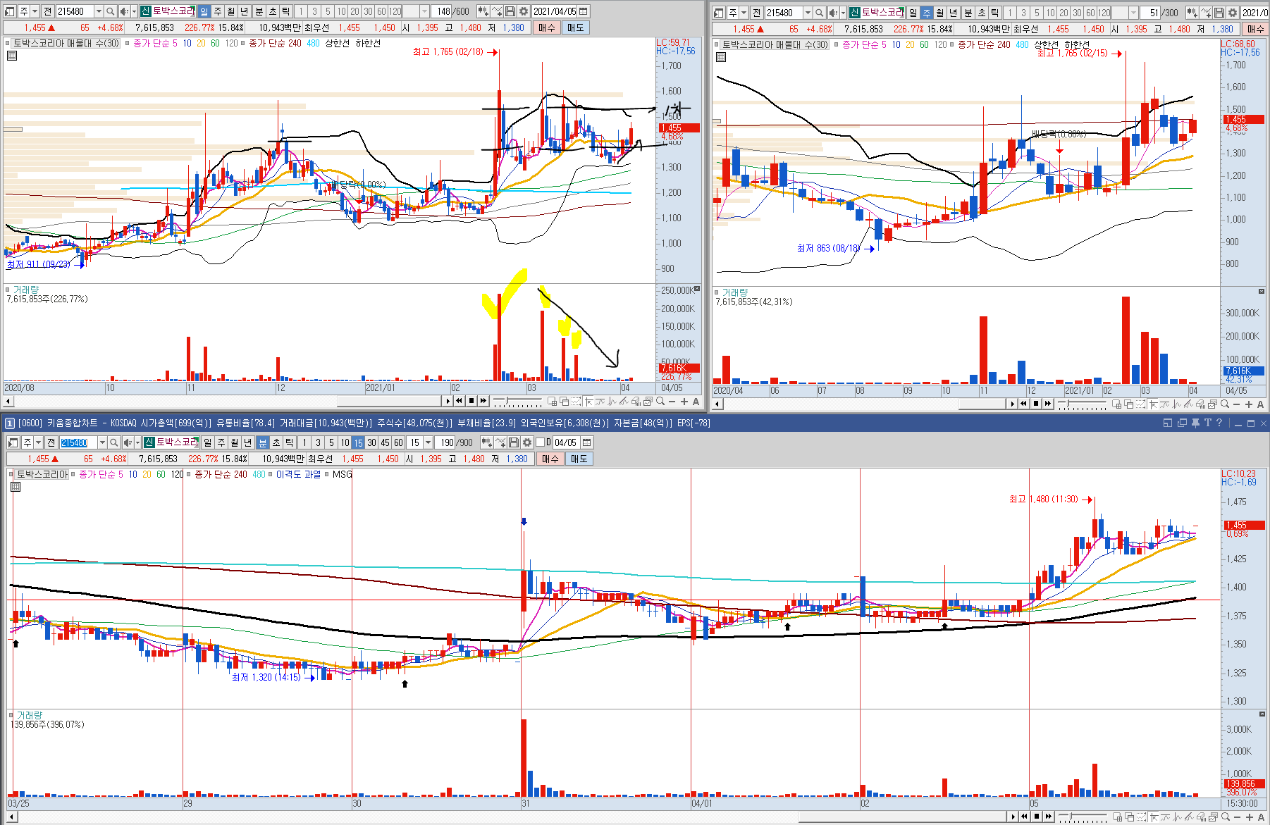Select 15-minute interval in bottom chart
This screenshot has height=825, width=1270.
tap(358, 442)
